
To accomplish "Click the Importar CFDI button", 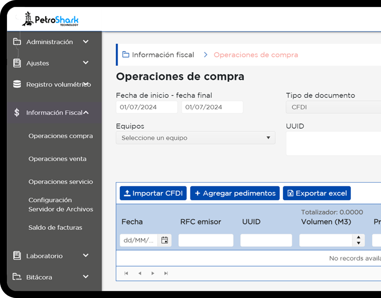I will 153,193.
